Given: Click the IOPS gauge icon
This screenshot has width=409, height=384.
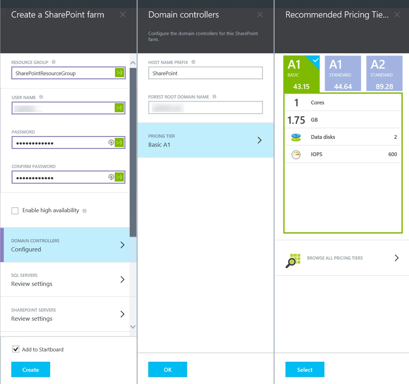Looking at the screenshot, I should [x=296, y=154].
